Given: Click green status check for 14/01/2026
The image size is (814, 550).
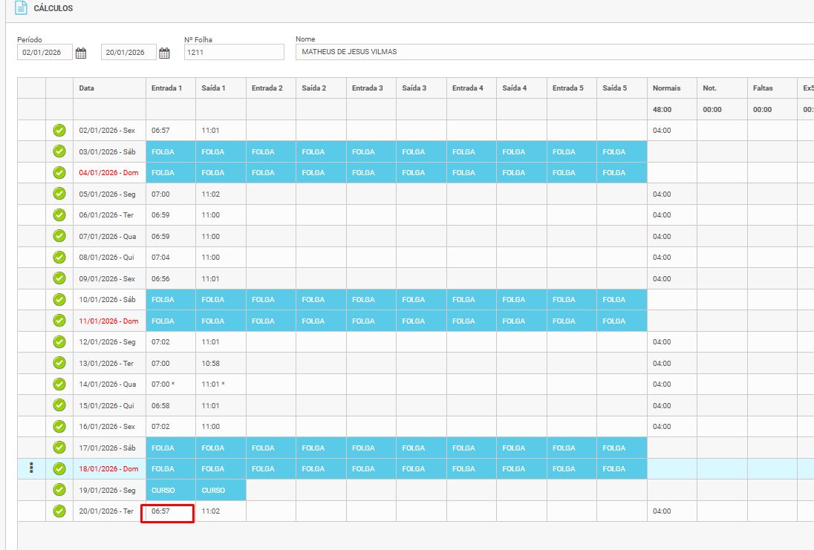Looking at the screenshot, I should (x=59, y=384).
